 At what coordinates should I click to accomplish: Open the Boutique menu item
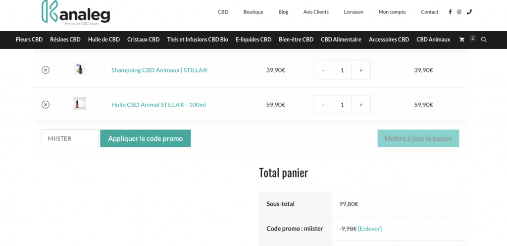(253, 12)
